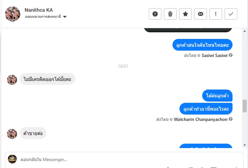
Task: Open help icon beside Watcharin Chanpanyachon
Action: [231, 119]
